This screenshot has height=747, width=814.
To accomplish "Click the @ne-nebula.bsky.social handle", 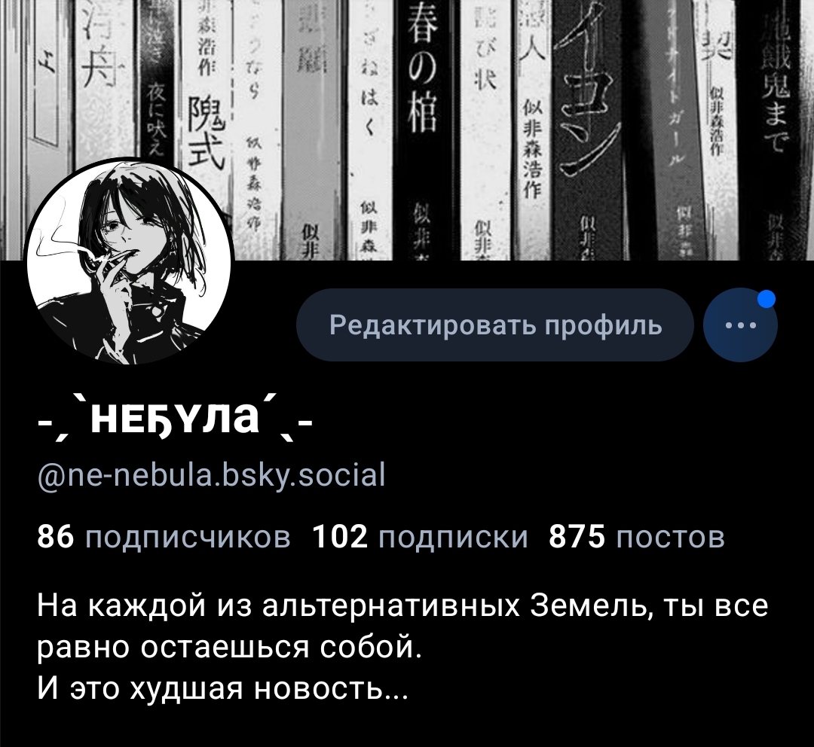I will point(213,474).
